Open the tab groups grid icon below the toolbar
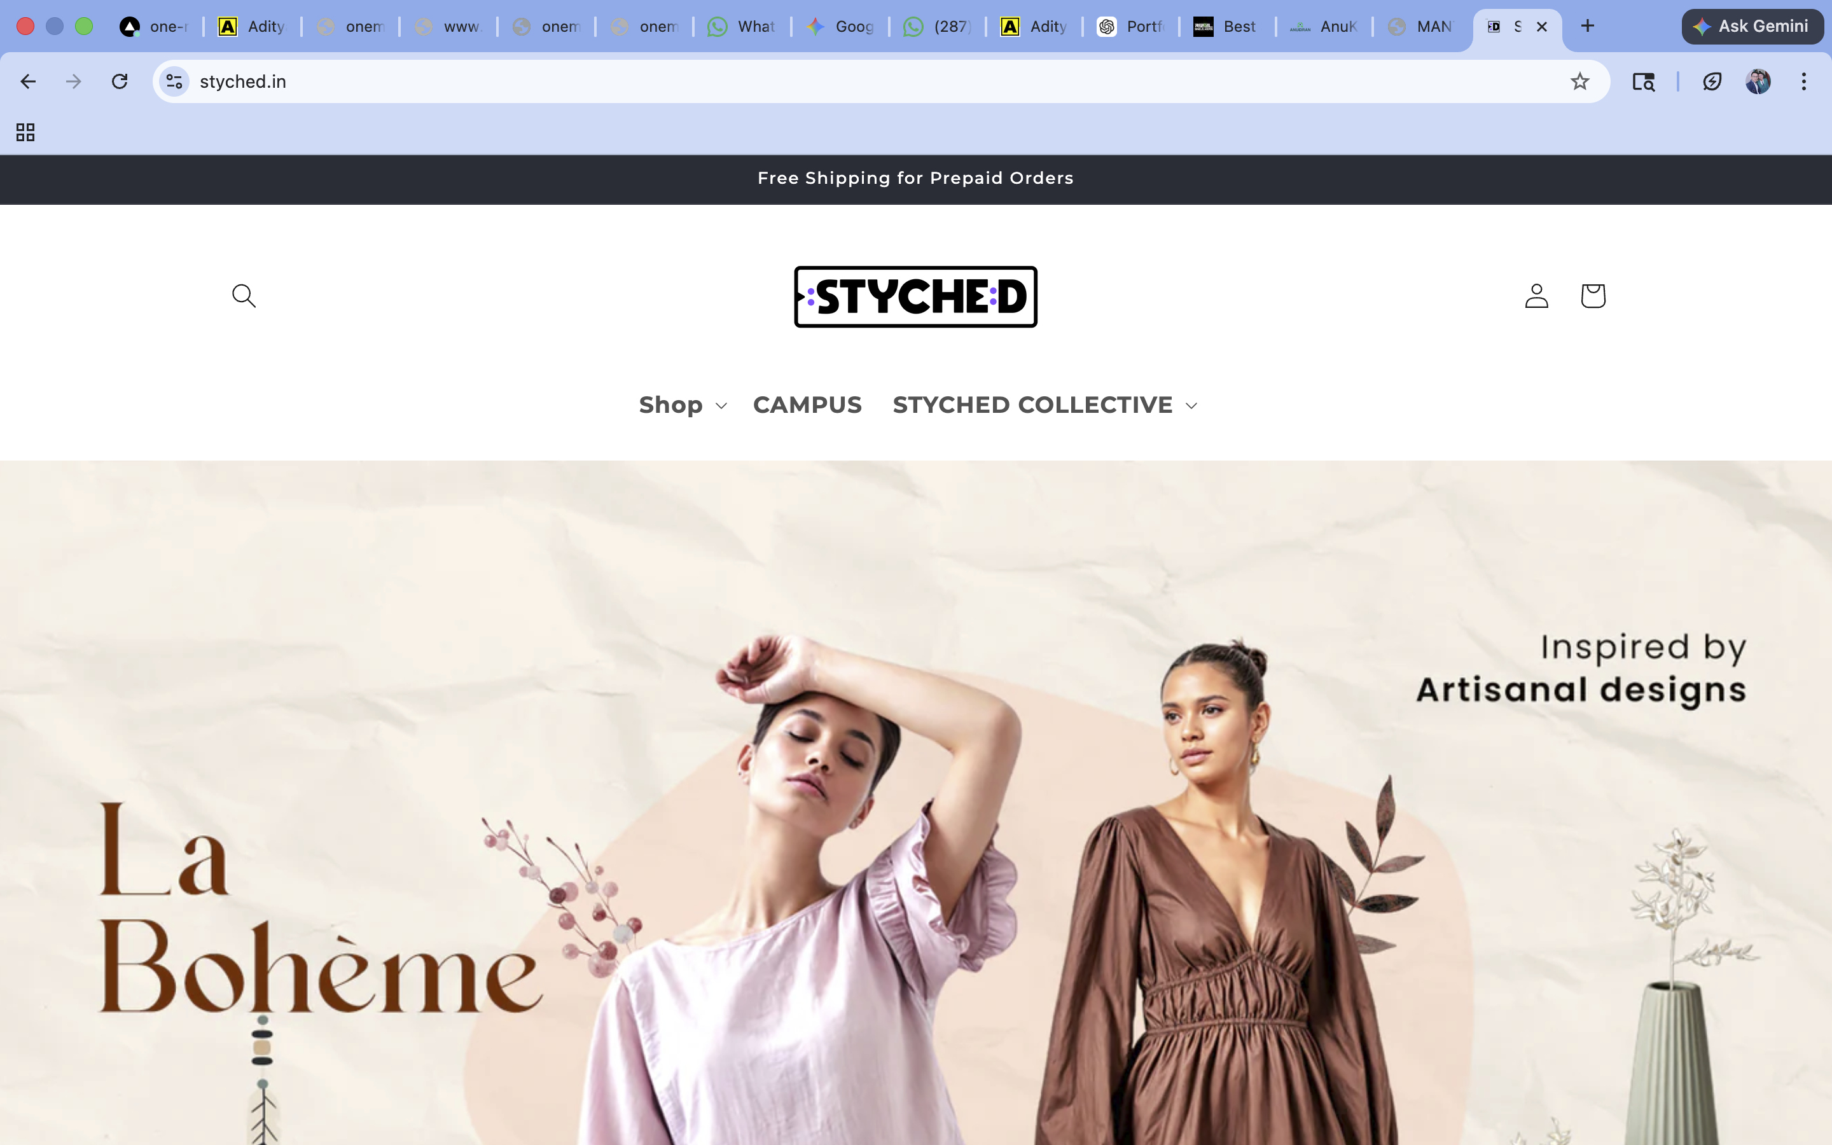The height and width of the screenshot is (1145, 1832). 25,132
